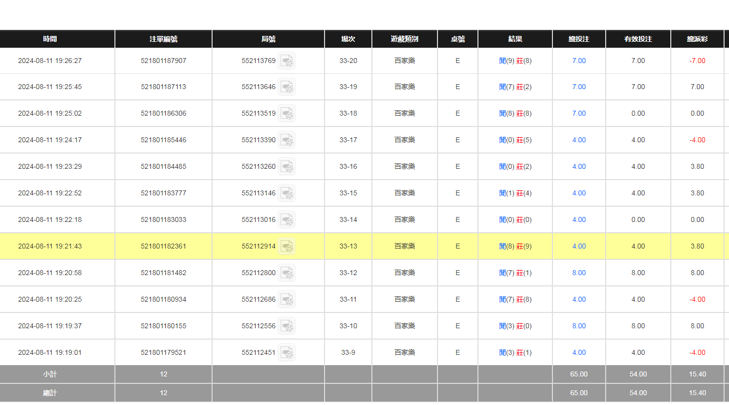This screenshot has width=729, height=405.
Task: Open the 8.00 total bet link for round 33-12
Action: coord(579,273)
